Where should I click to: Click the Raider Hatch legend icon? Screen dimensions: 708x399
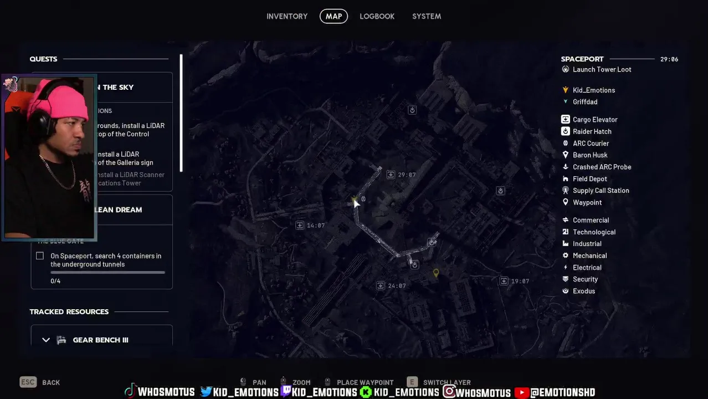point(565,131)
